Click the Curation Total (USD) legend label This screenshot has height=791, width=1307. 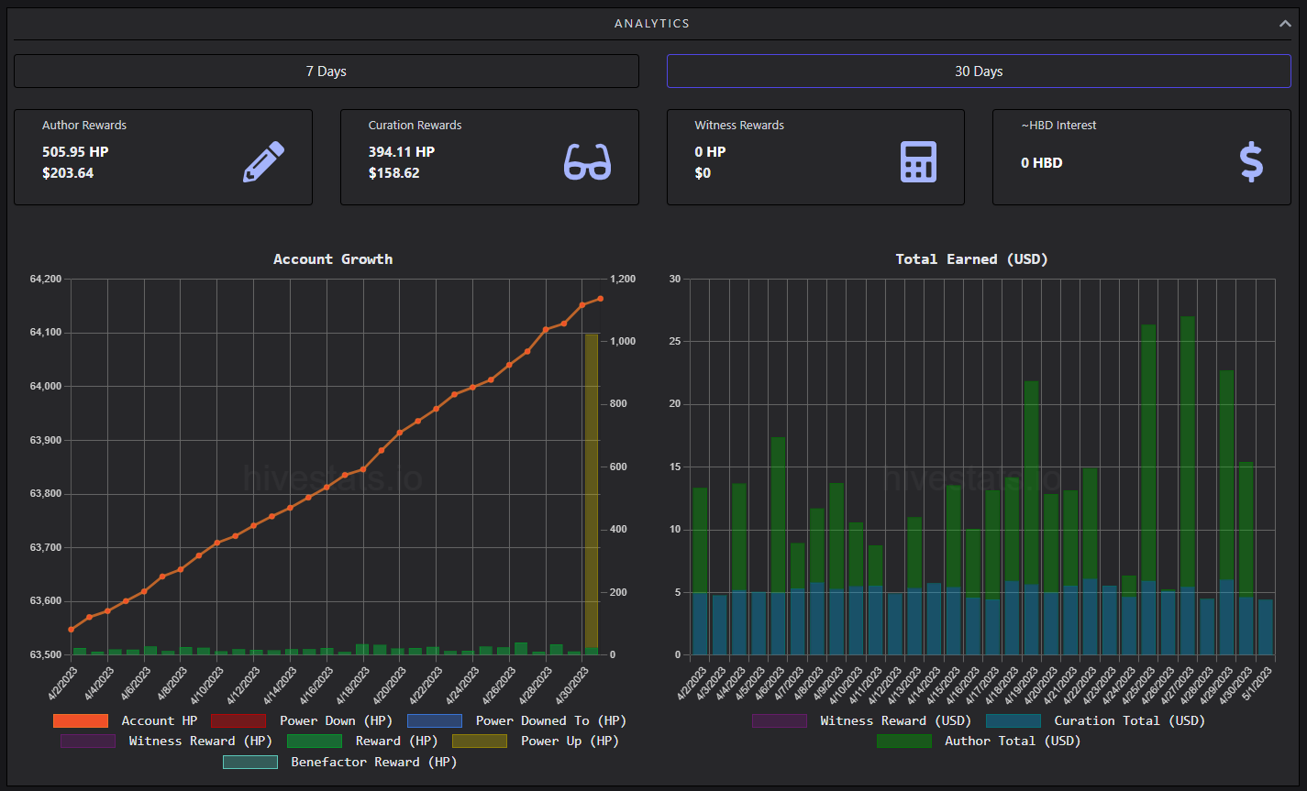click(1130, 720)
